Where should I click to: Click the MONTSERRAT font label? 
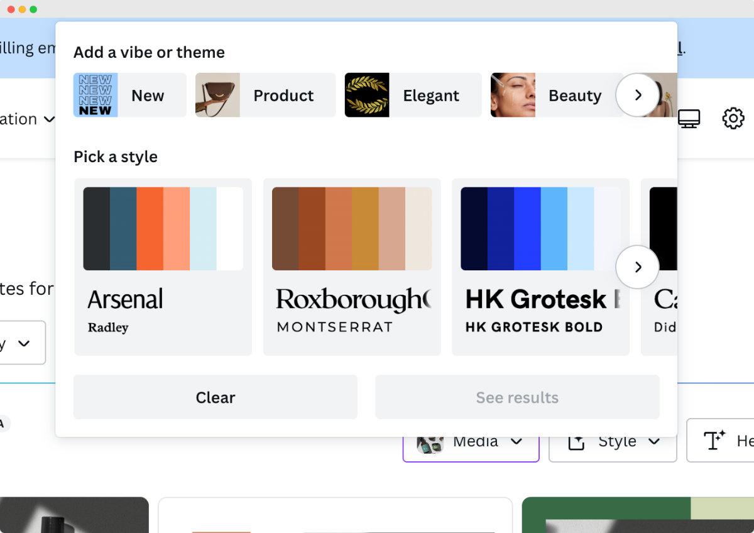(335, 327)
